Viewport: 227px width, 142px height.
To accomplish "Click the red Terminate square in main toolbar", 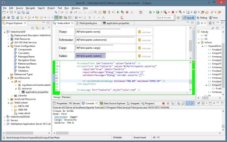I will tap(173, 12).
